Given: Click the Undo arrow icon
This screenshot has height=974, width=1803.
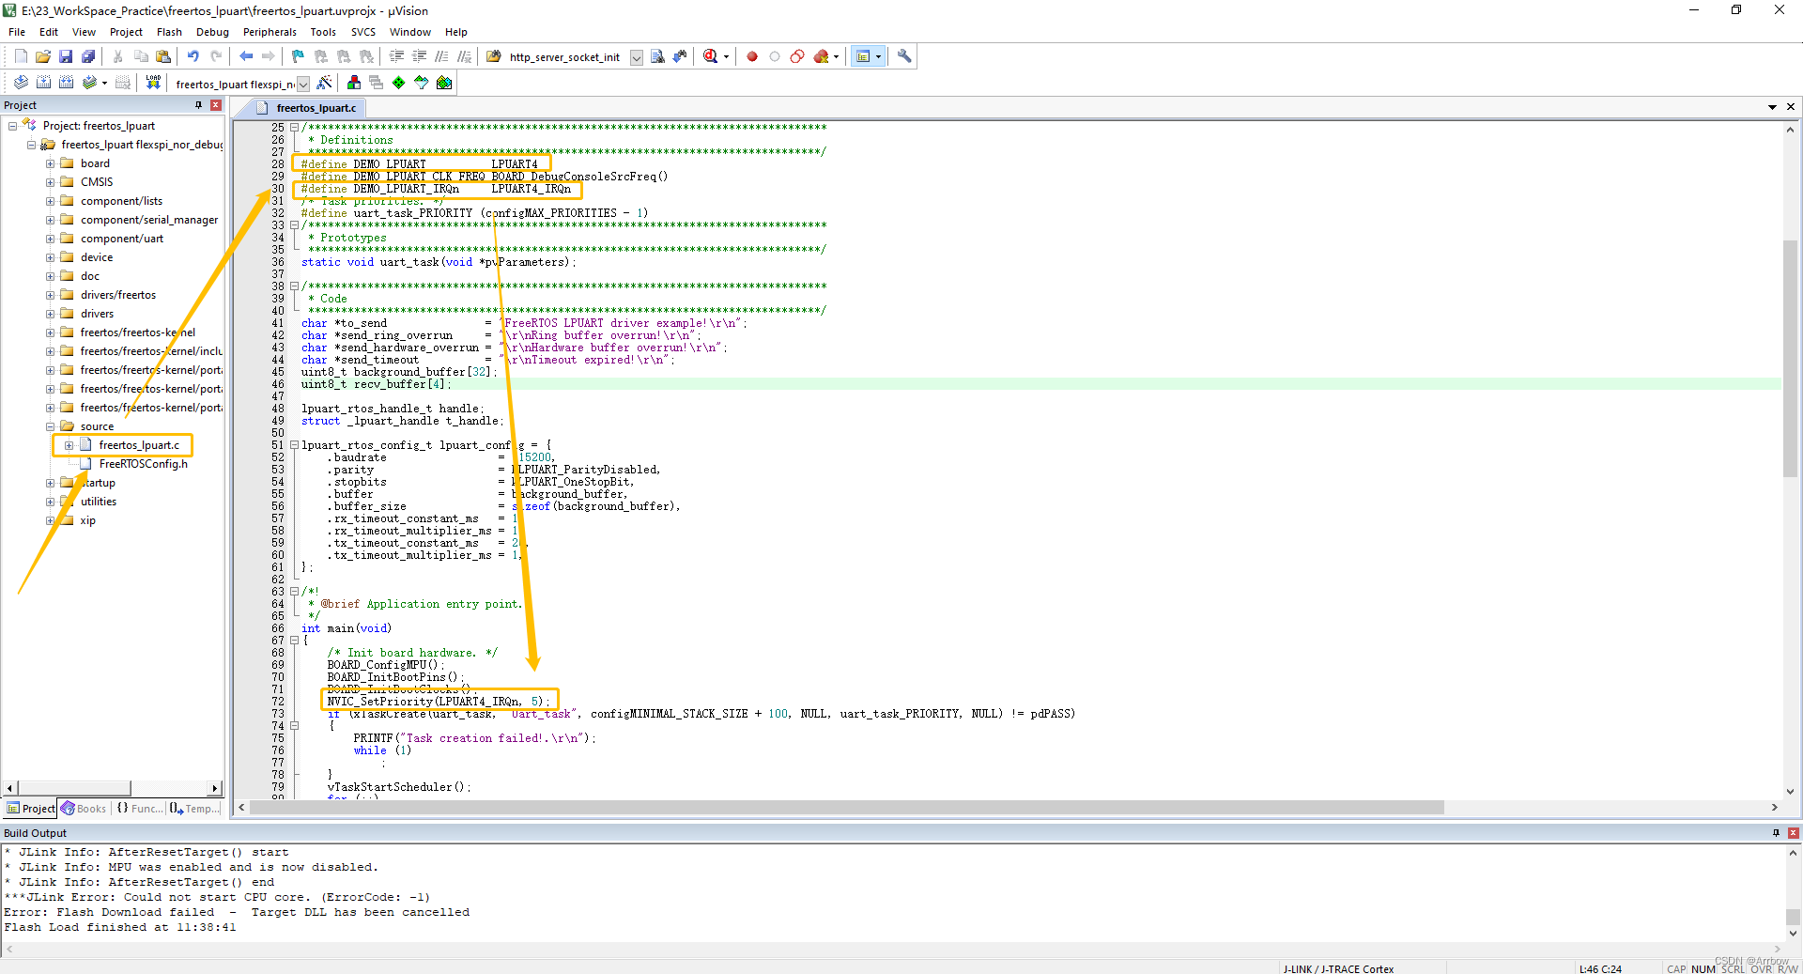Looking at the screenshot, I should pyautogui.click(x=193, y=56).
